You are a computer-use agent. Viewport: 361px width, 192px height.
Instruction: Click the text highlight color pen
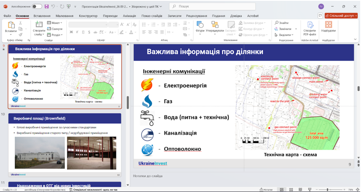pos(121,32)
